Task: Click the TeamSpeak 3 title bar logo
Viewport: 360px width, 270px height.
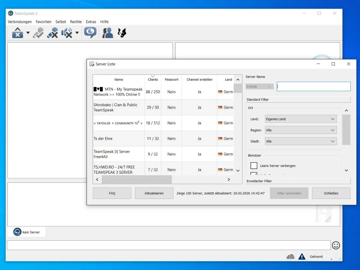Action: coord(10,13)
